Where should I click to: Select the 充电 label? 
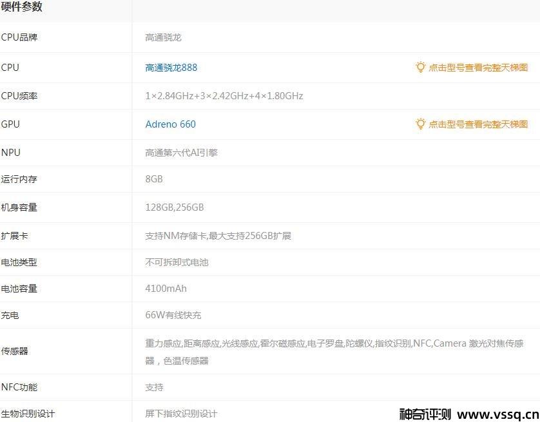(10, 315)
